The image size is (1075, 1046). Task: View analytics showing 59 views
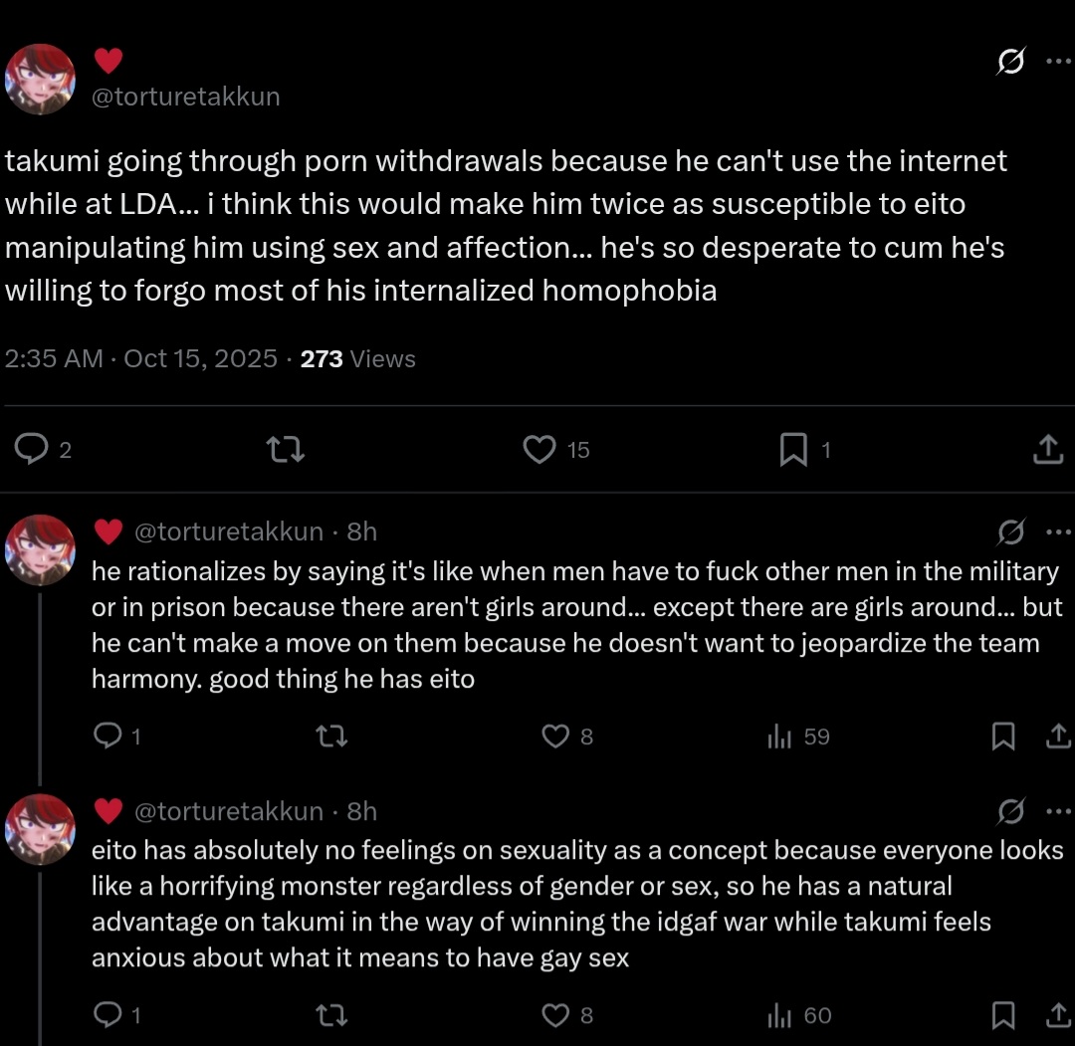[779, 736]
